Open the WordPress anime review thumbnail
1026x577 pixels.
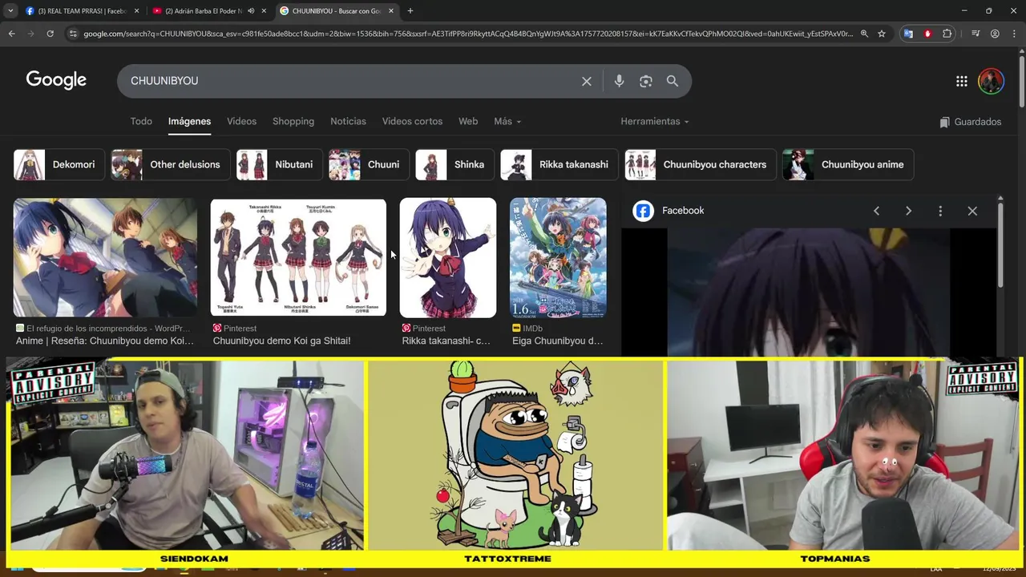pos(105,257)
